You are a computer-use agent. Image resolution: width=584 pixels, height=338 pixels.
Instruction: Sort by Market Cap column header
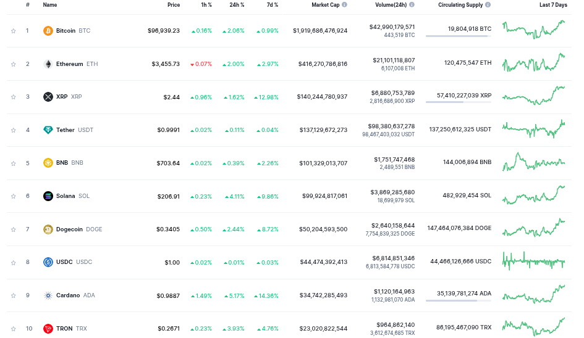[x=326, y=5]
